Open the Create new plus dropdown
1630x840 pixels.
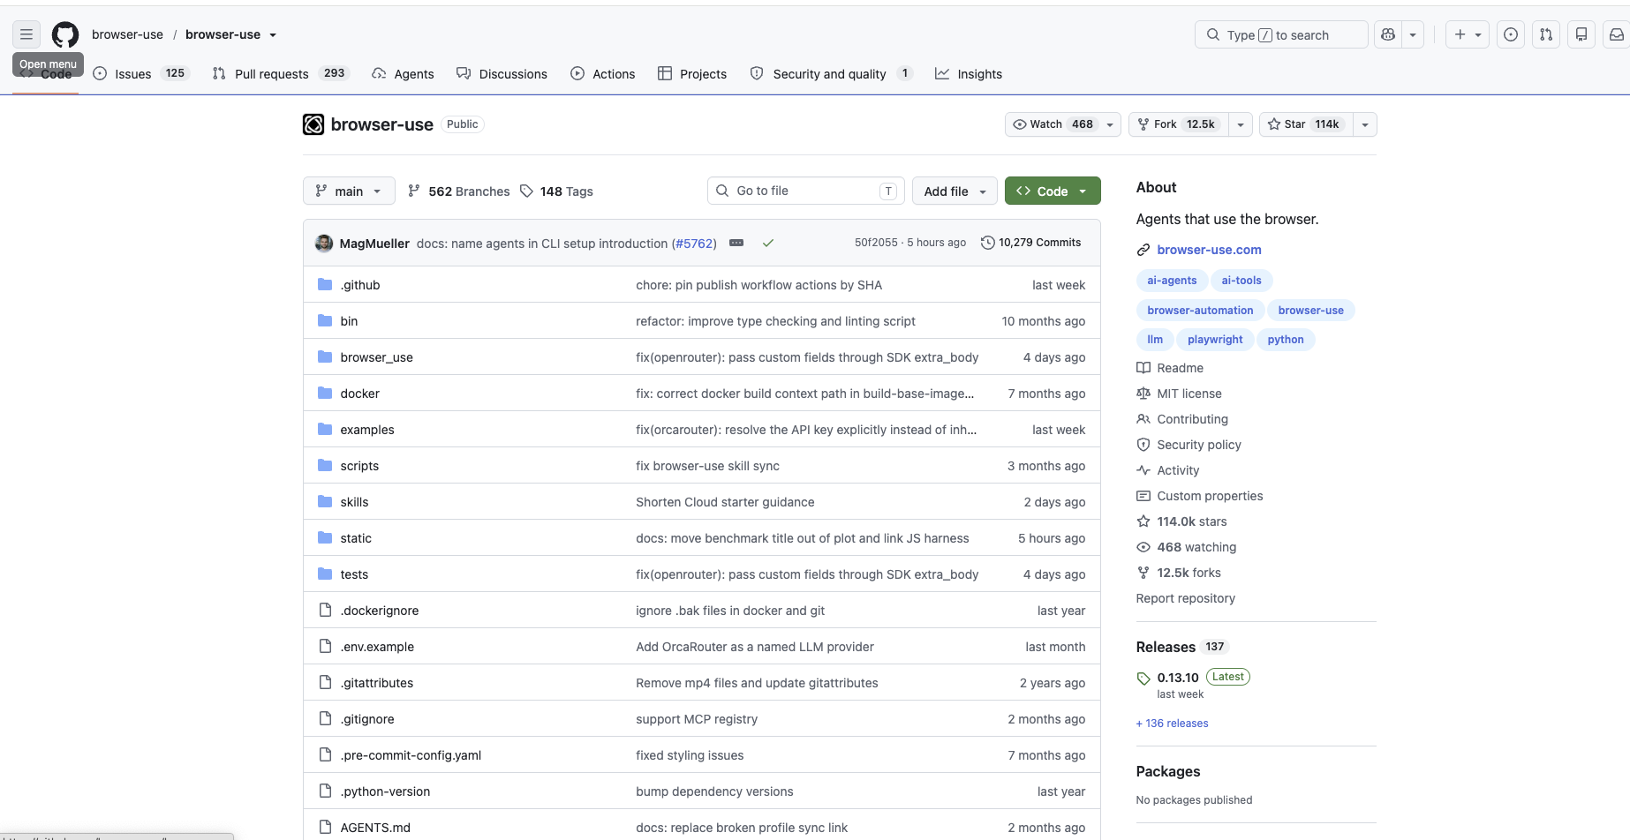pos(1468,34)
